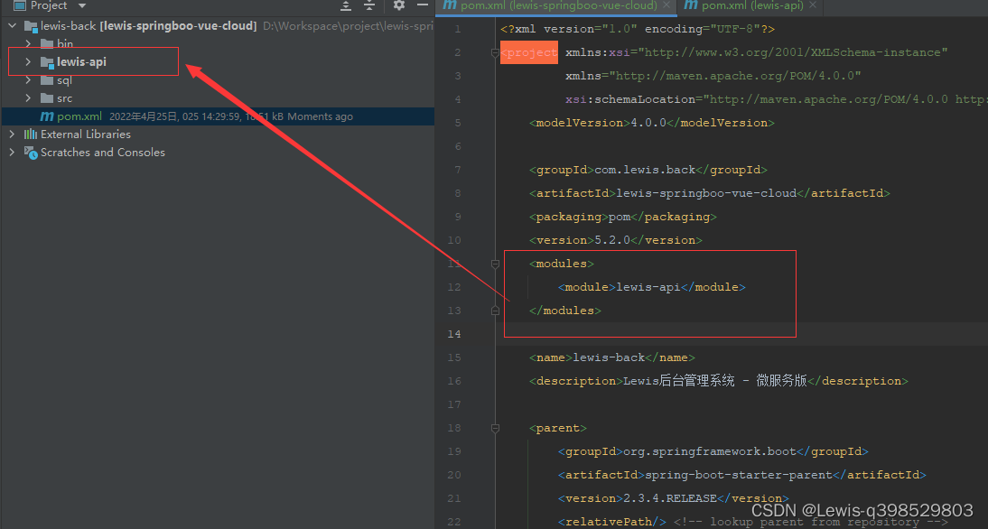
Task: Hide the Project tool window with minus icon
Action: coord(423,5)
